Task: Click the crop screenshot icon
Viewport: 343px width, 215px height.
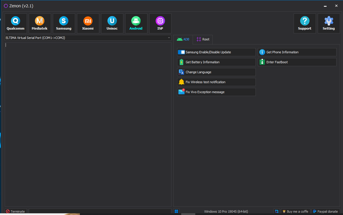Action: [277, 211]
